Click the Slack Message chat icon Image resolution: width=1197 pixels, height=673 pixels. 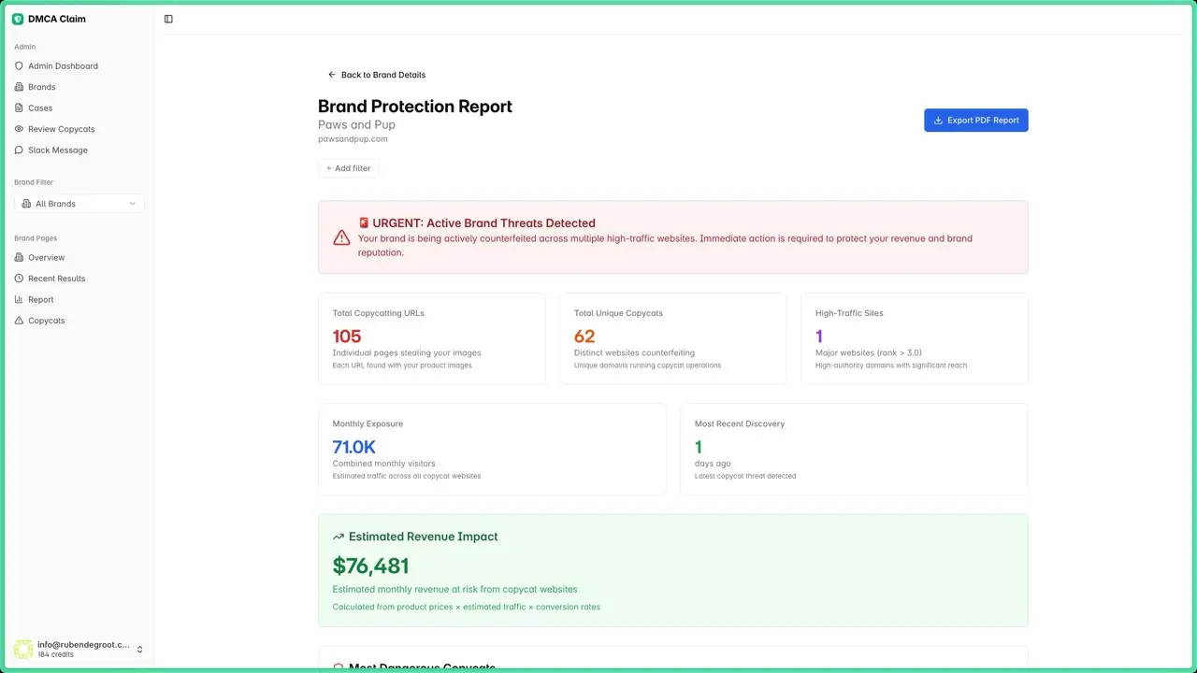pyautogui.click(x=19, y=150)
